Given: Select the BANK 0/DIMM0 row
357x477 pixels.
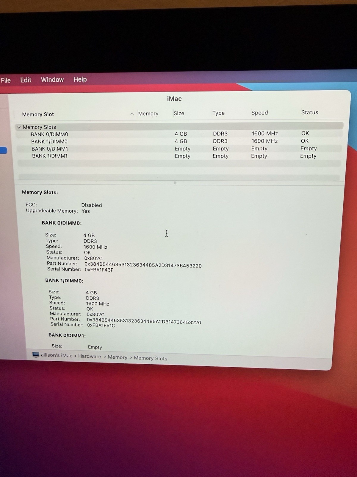Looking at the screenshot, I should point(180,134).
